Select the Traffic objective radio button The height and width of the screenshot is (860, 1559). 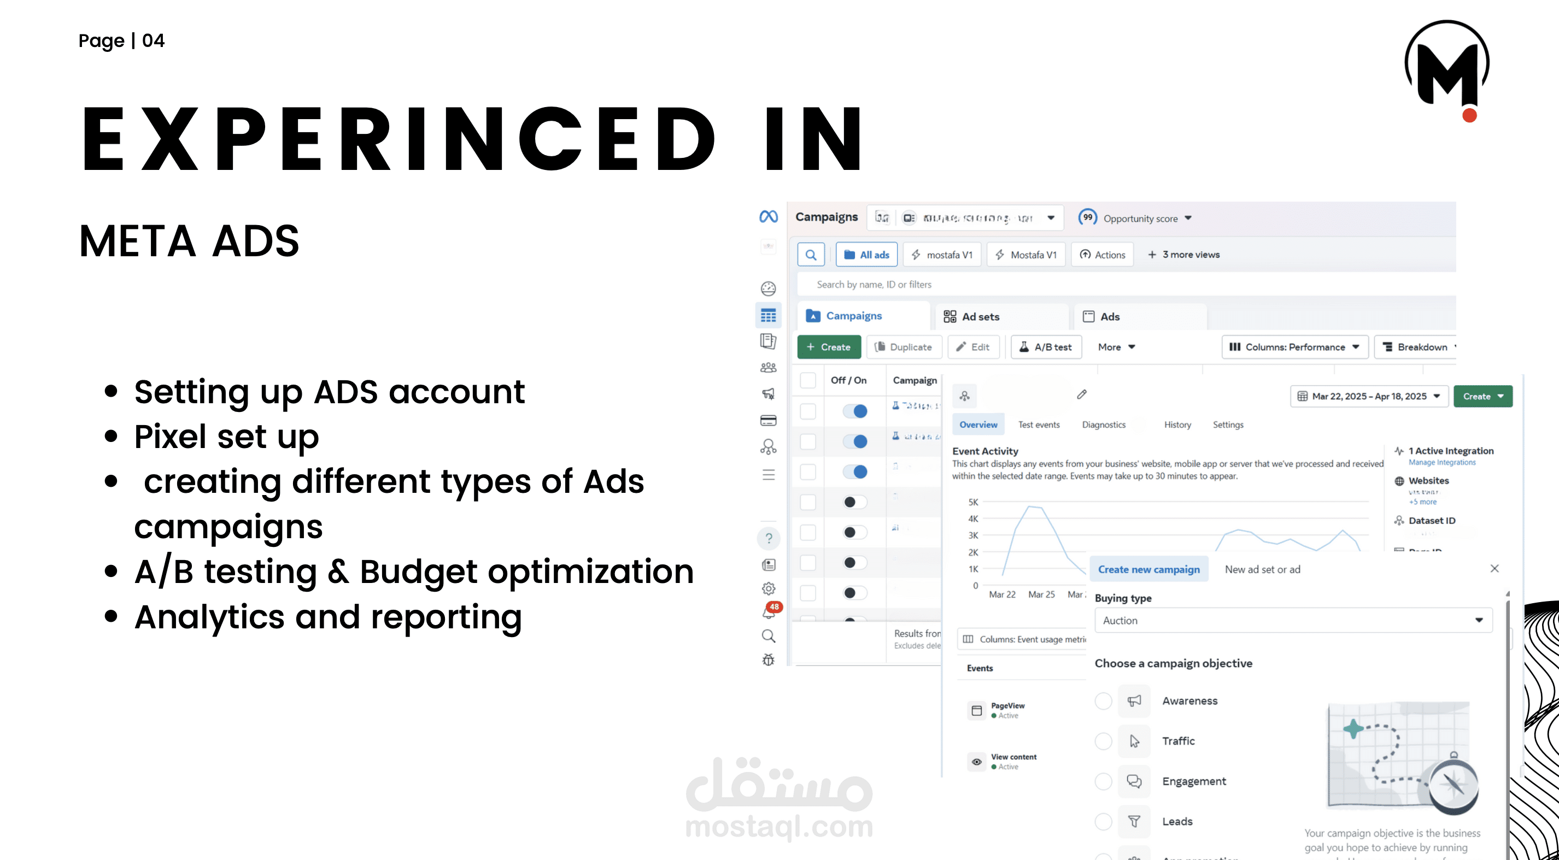1103,741
